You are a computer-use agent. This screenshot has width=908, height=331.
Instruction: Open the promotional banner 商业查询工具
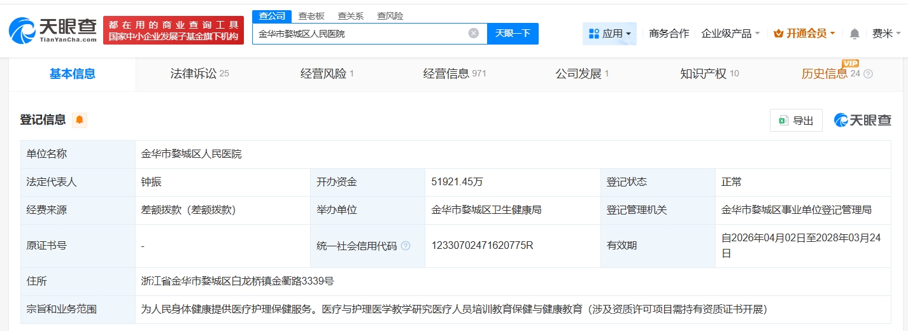[173, 31]
